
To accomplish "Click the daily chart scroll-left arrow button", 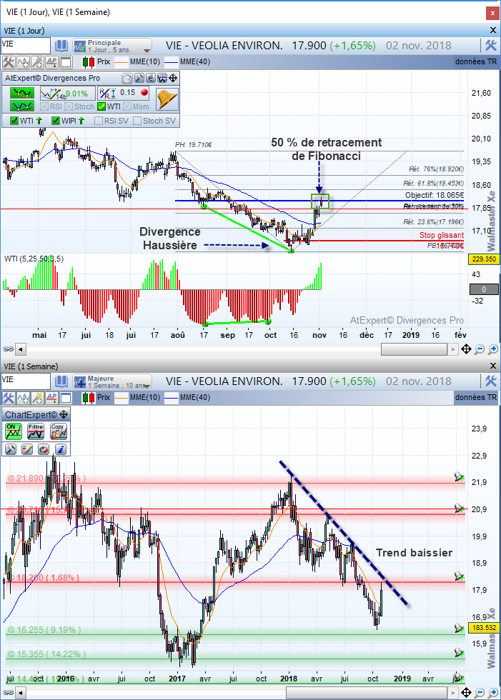I will click(21, 349).
